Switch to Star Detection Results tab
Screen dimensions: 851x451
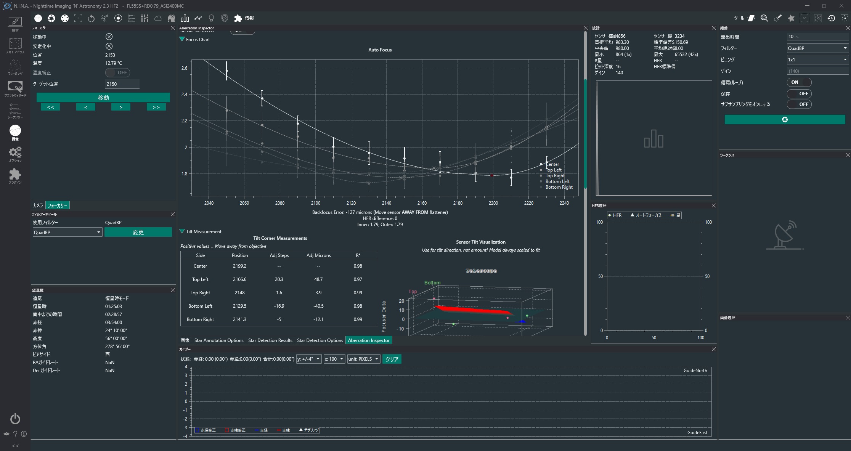270,340
